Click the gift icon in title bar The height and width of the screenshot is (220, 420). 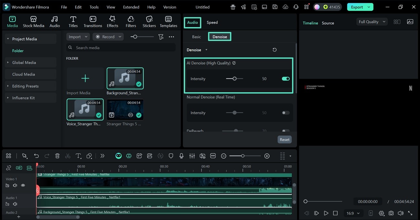pos(233,7)
